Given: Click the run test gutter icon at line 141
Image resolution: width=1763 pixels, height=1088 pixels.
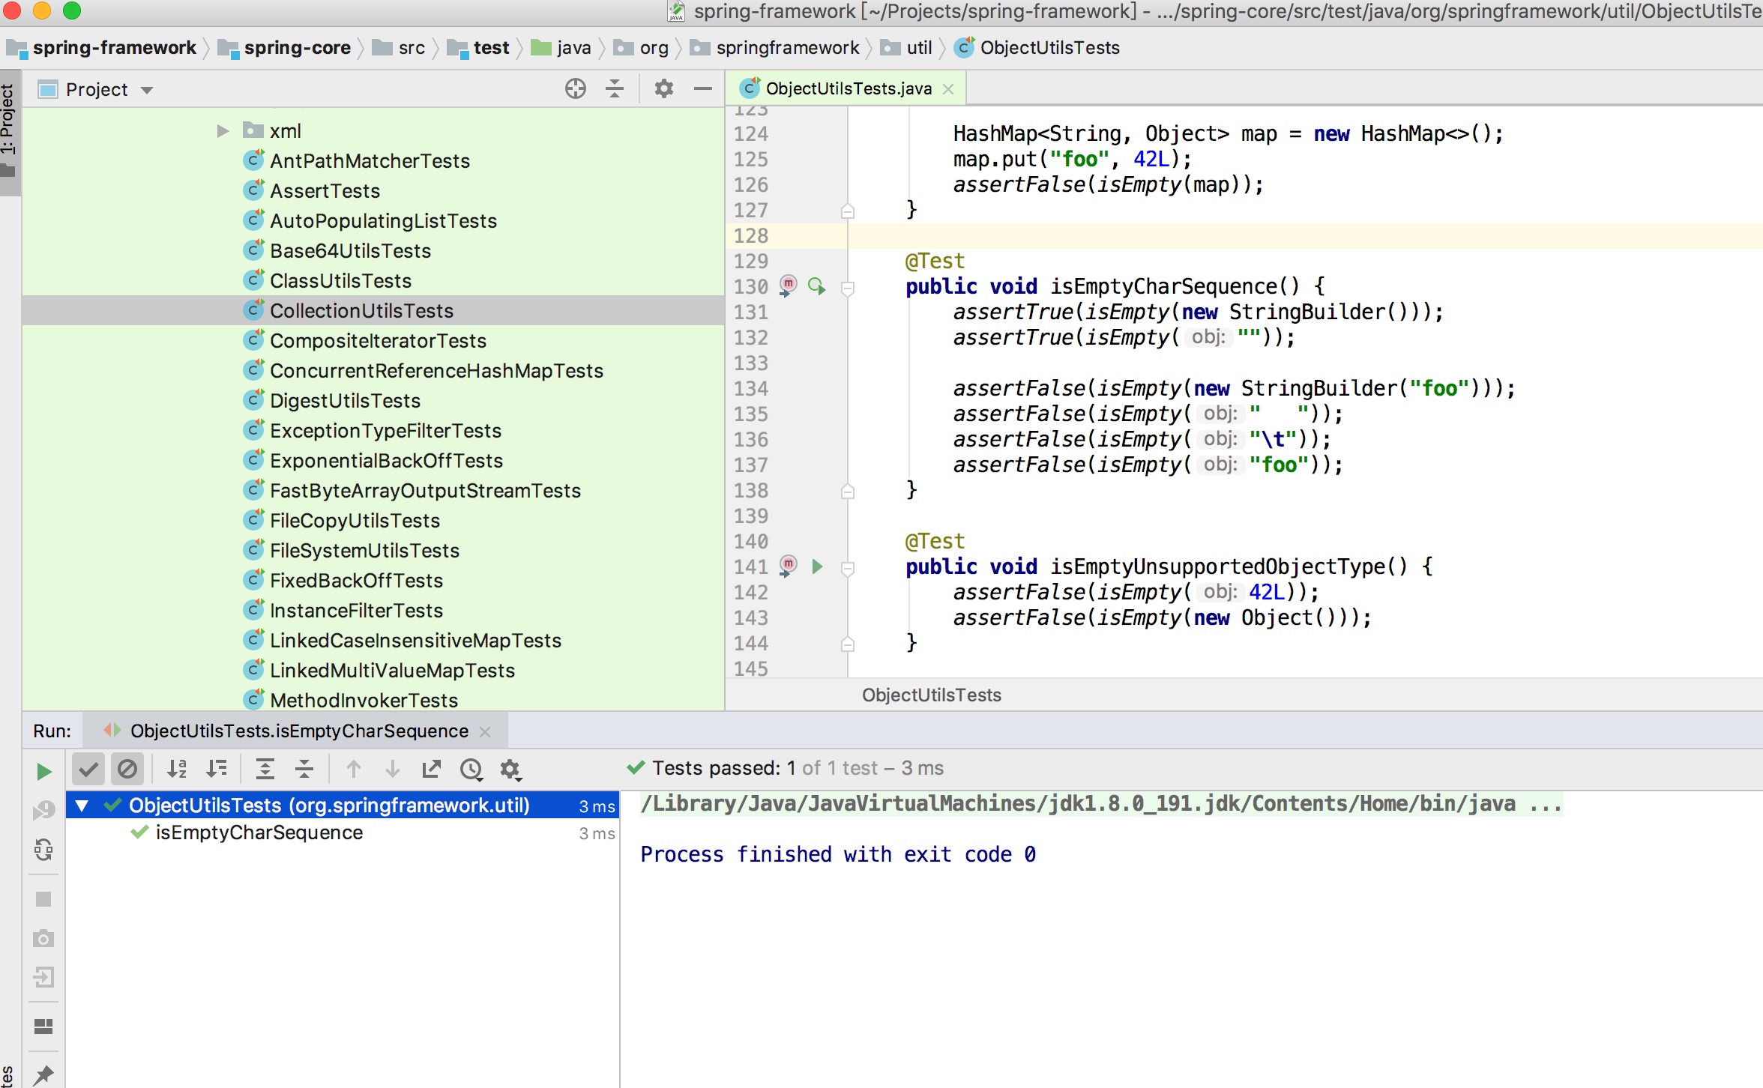Looking at the screenshot, I should point(817,566).
